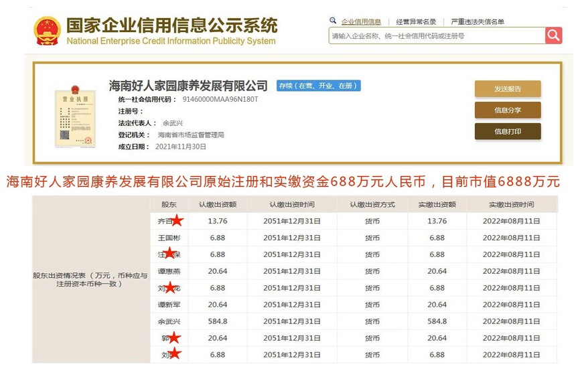Click 王国彬's 认缴出资额 value 6.88
The width and height of the screenshot is (576, 387).
pyautogui.click(x=218, y=238)
